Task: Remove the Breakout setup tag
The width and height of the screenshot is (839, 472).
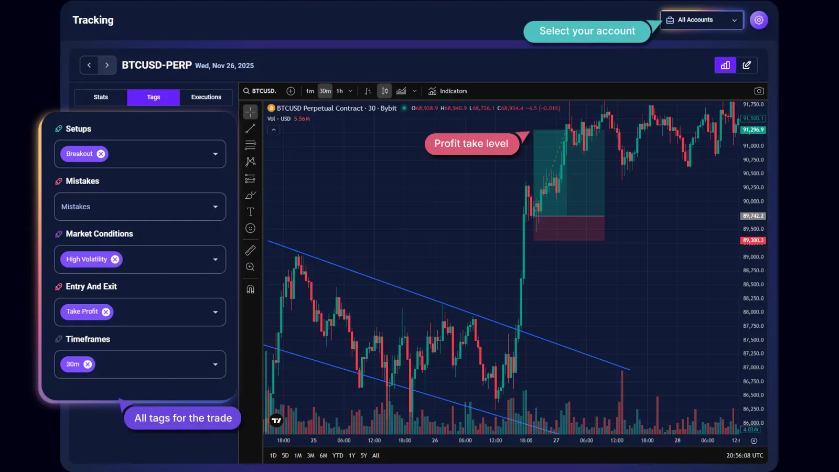Action: click(x=101, y=154)
